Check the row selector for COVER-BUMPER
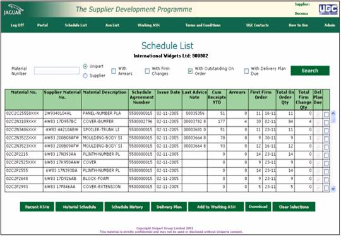Screen dimensions: 341x236 point(326,122)
